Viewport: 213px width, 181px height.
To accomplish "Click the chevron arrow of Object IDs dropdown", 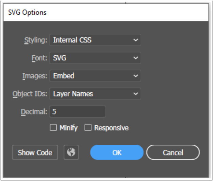I will tap(136, 94).
